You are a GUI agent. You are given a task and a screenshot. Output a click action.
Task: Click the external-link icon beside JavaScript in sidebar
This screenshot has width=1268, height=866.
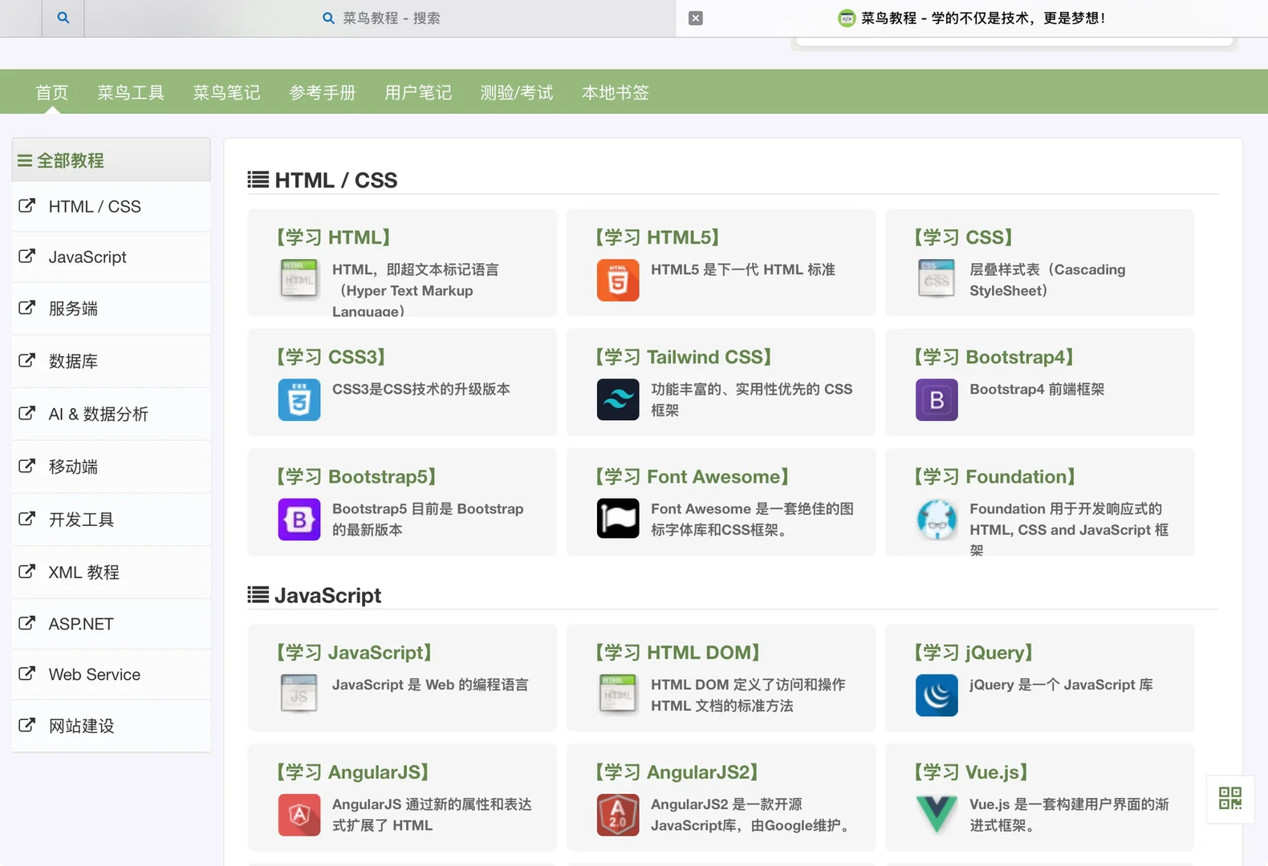click(x=26, y=256)
